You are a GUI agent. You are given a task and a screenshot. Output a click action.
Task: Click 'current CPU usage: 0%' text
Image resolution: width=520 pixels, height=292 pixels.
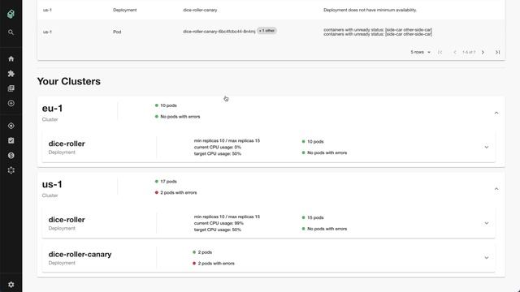tap(218, 147)
